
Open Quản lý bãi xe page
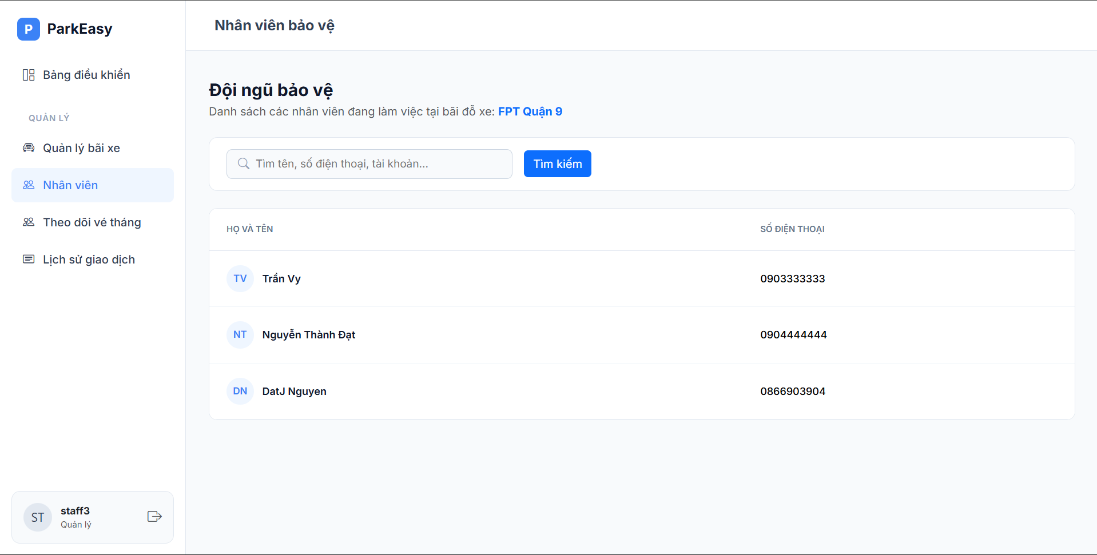pyautogui.click(x=81, y=148)
